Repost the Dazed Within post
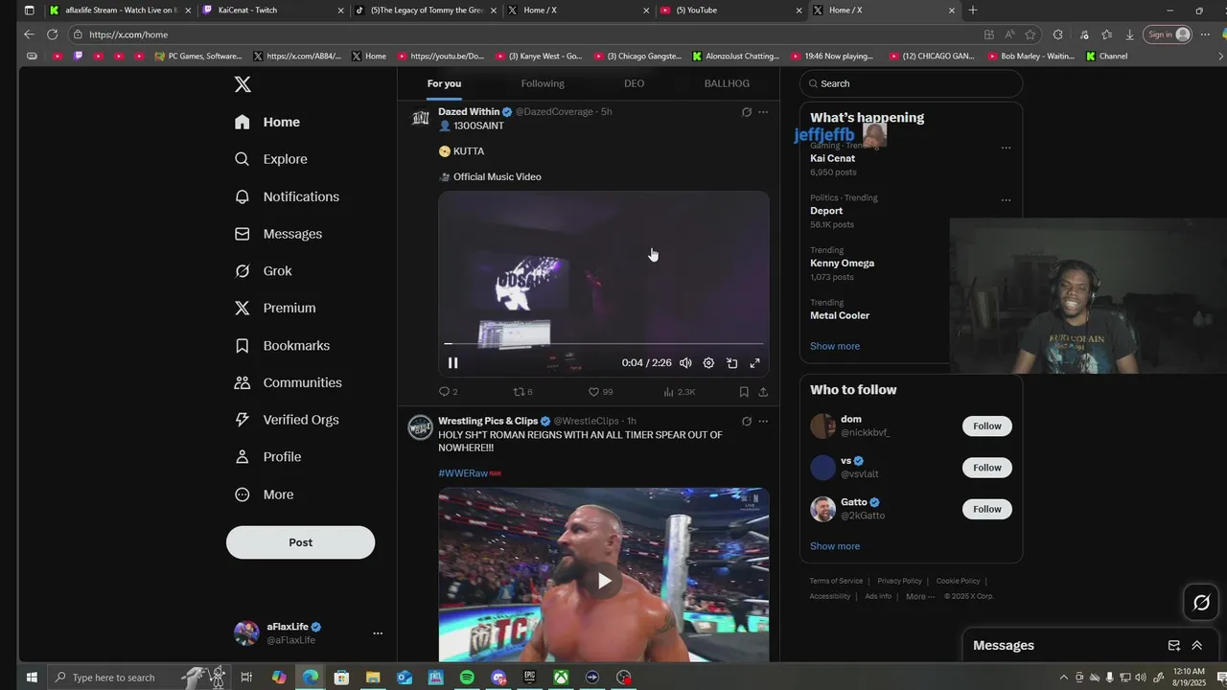Image resolution: width=1227 pixels, height=690 pixels. (522, 392)
